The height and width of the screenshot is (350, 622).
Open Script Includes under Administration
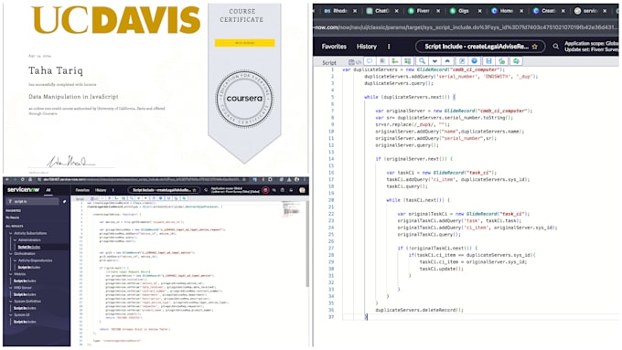29,247
